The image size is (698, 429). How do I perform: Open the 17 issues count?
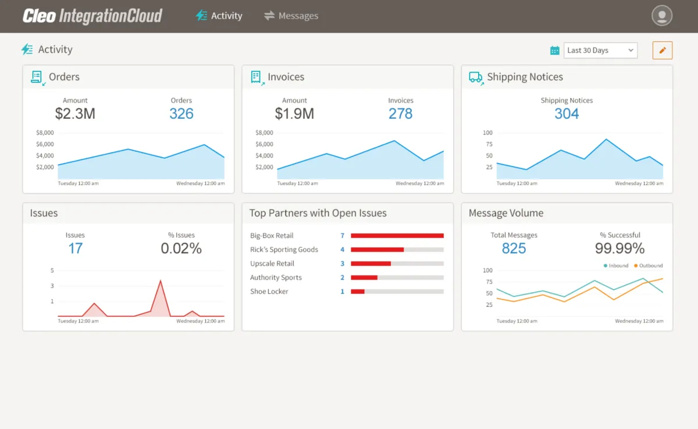click(75, 249)
